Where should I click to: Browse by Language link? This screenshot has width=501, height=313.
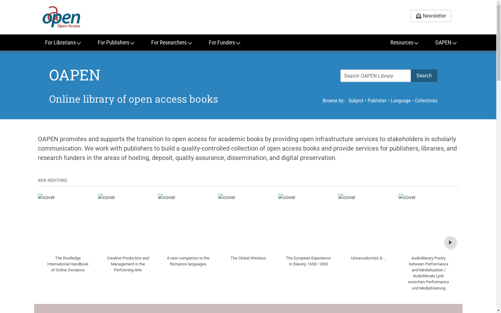401,101
